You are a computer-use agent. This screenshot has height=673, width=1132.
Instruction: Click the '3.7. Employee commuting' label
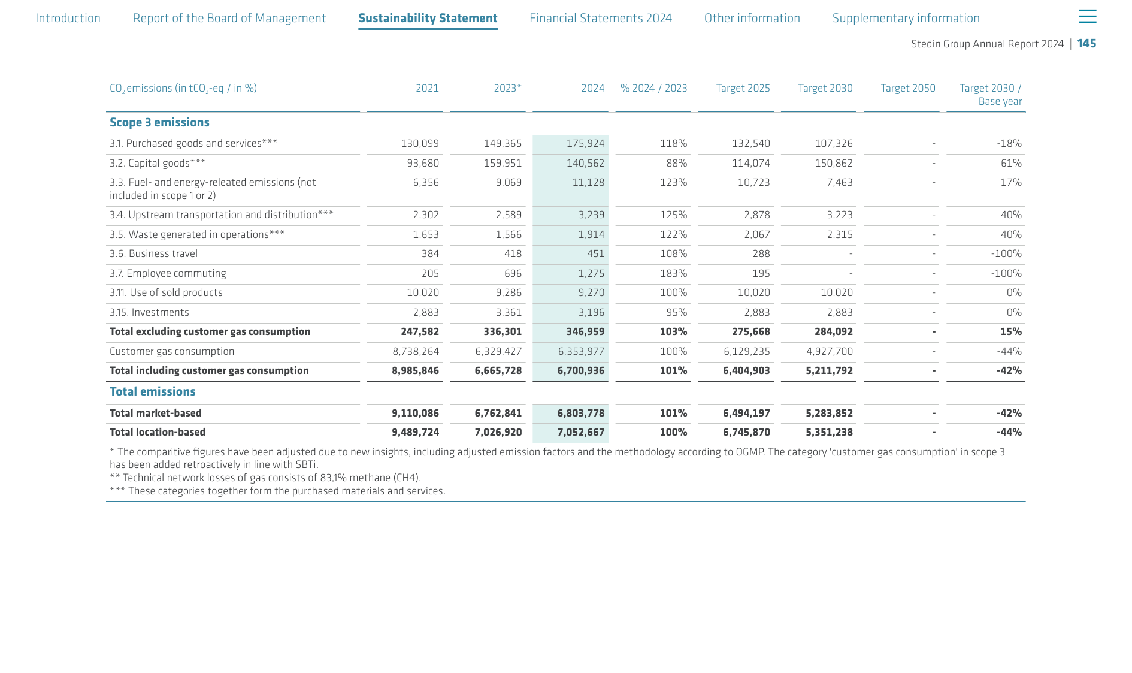tap(168, 273)
